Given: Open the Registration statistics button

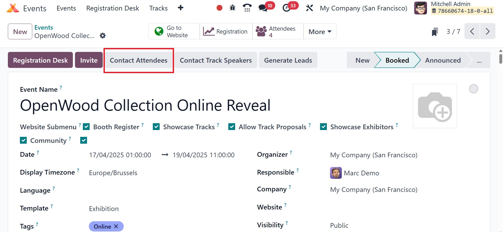Looking at the screenshot, I should tap(226, 31).
